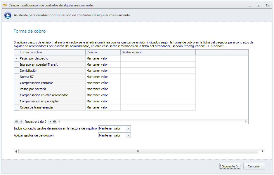Open the 'Incluir concepto gastos de emisión' dropdown
Viewport: 274px width, 175px height.
click(x=128, y=128)
